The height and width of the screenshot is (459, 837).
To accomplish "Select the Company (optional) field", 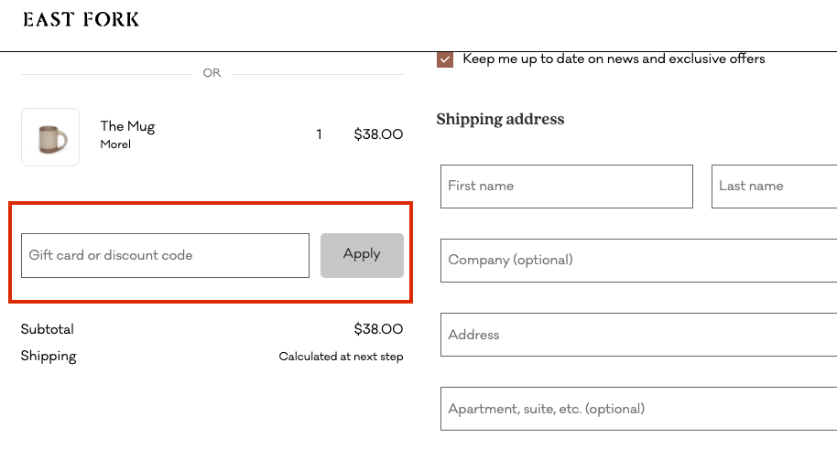I will pos(638,261).
